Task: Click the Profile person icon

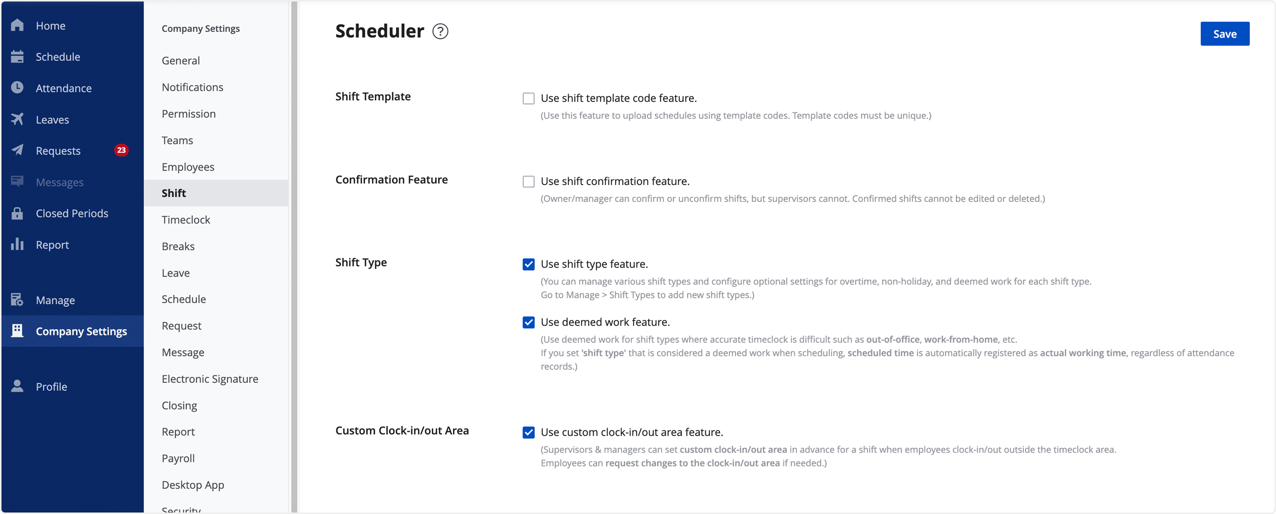Action: pos(17,386)
